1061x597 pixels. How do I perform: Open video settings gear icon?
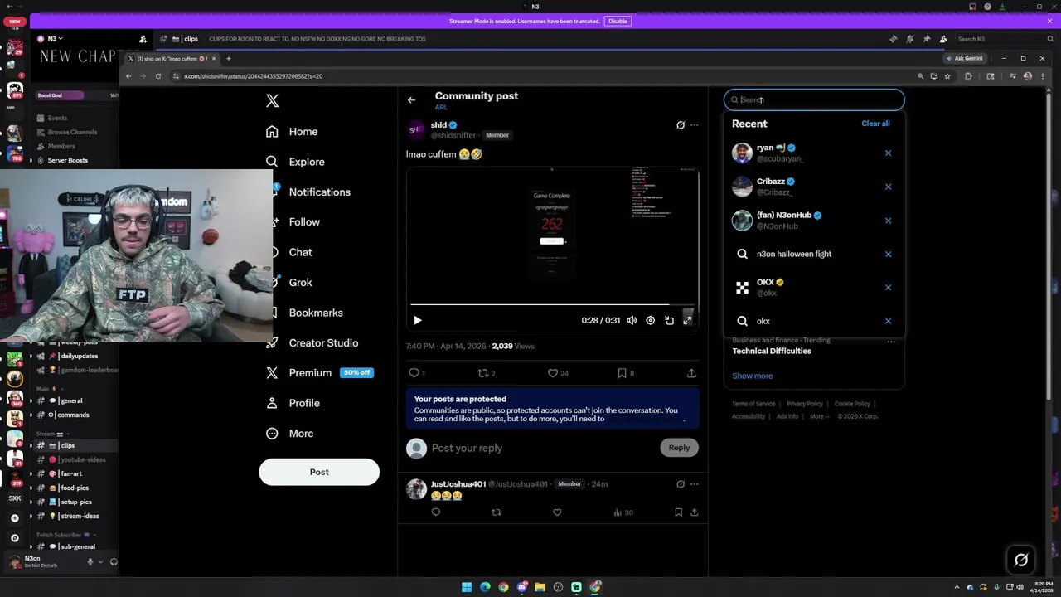(x=650, y=320)
